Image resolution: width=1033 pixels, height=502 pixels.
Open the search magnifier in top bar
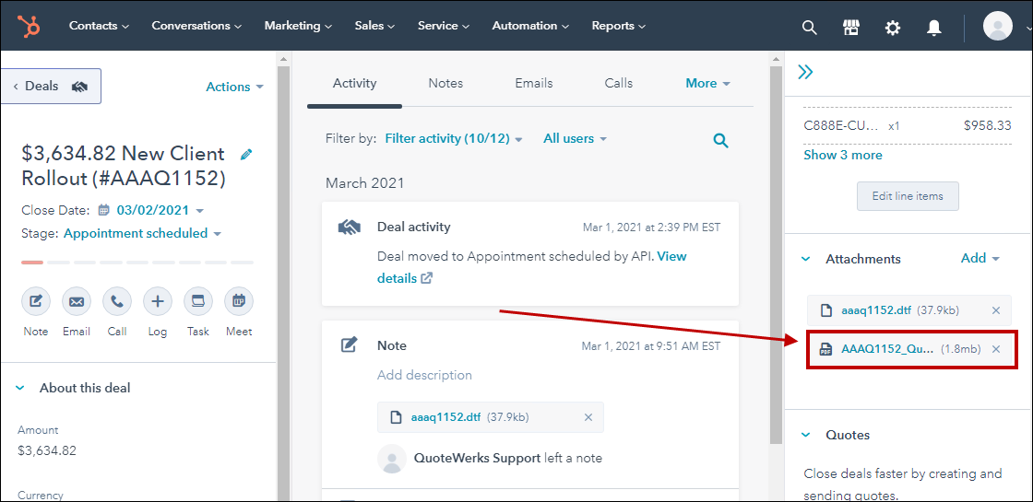(809, 28)
